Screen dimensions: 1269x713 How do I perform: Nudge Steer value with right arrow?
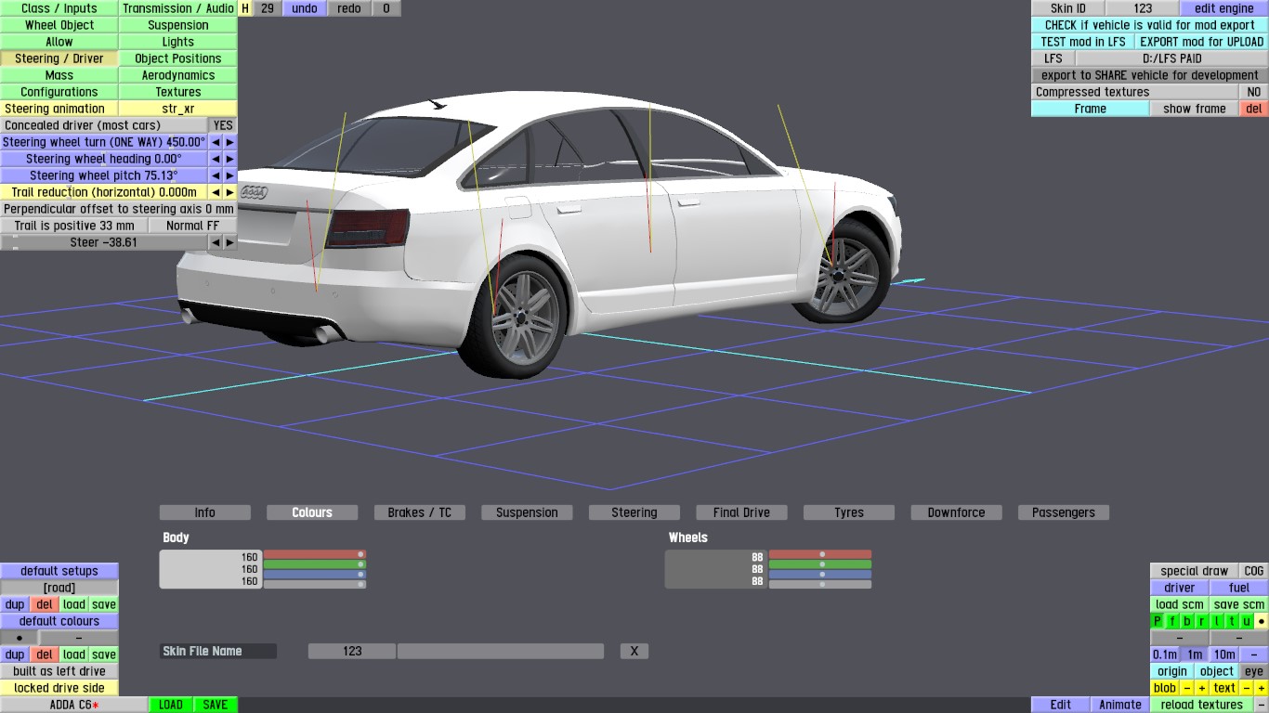(x=230, y=242)
